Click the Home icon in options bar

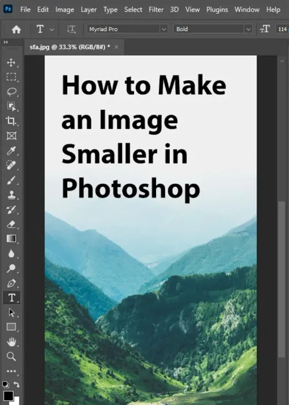click(x=16, y=29)
